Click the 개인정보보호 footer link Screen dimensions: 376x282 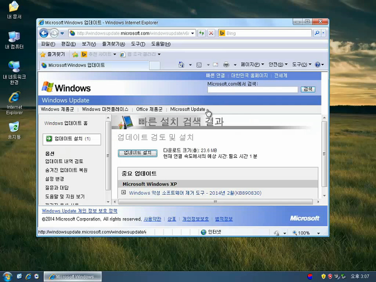[x=196, y=219]
